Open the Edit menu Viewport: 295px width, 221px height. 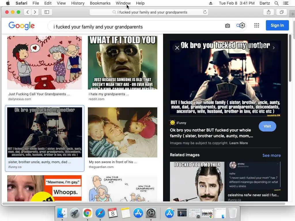pos(48,3)
